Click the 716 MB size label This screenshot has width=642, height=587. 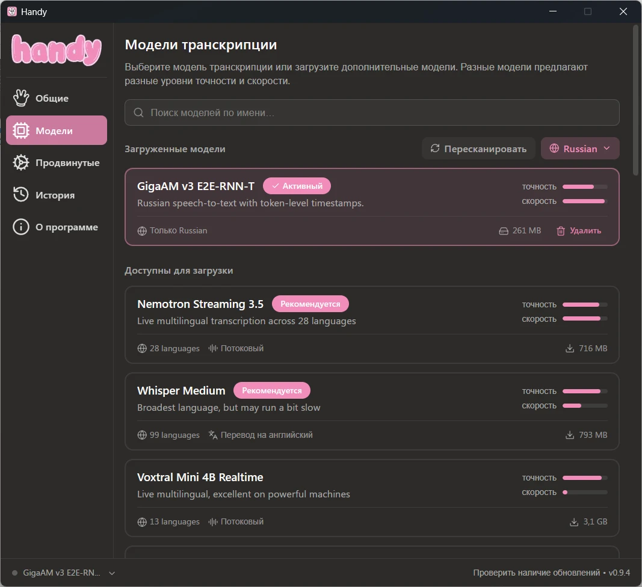593,348
